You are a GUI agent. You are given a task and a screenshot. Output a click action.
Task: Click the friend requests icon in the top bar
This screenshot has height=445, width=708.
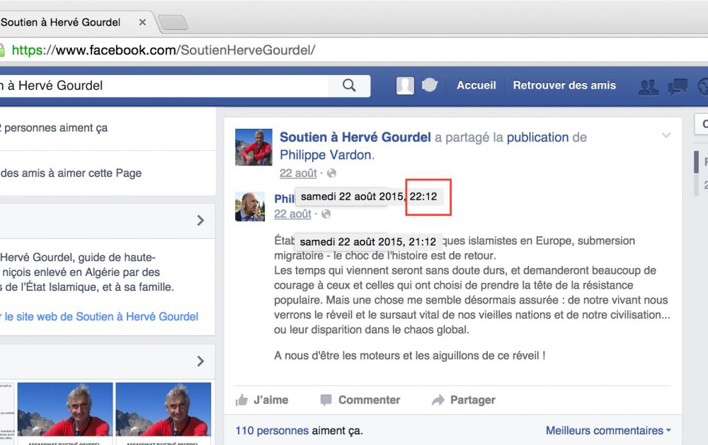648,86
